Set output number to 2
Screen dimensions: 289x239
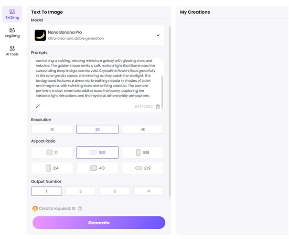pos(80,191)
